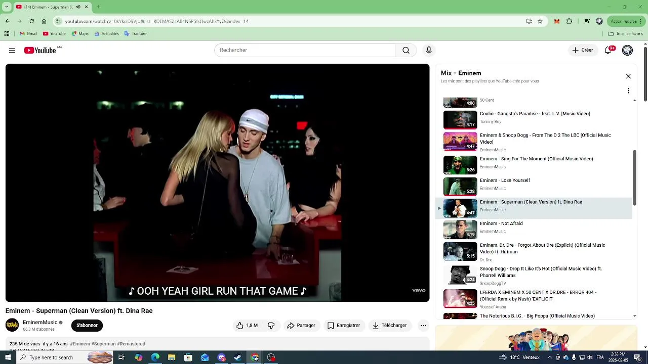
Task: Open the Mix playlist three-dot options
Action: coord(628,91)
